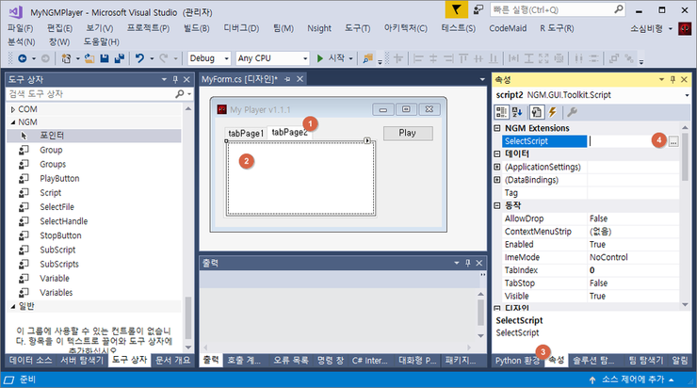Click the Find in Files toolbar icon
Viewport: 697px width, 388px height.
pyautogui.click(x=367, y=58)
